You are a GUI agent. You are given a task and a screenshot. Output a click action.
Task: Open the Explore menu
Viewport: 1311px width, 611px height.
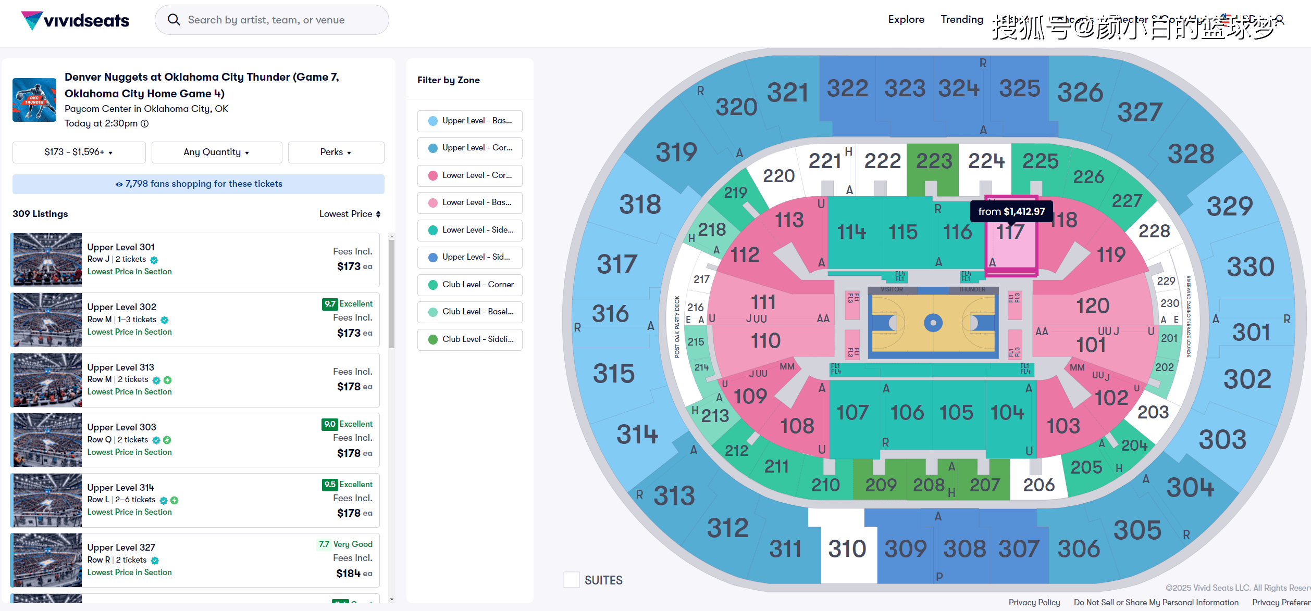(906, 20)
